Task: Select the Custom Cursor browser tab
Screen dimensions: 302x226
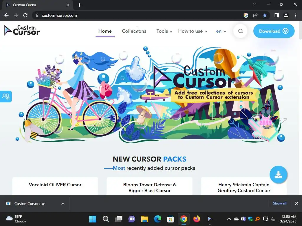Action: (x=37, y=5)
